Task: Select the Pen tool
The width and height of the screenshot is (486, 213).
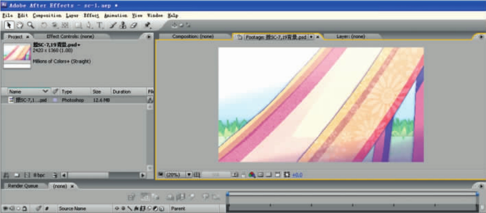Action: pyautogui.click(x=89, y=25)
